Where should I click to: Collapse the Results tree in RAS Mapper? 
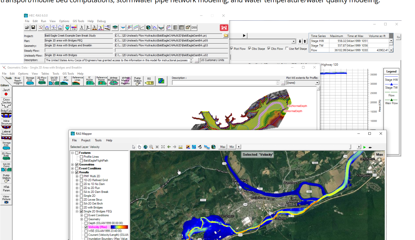73,172
